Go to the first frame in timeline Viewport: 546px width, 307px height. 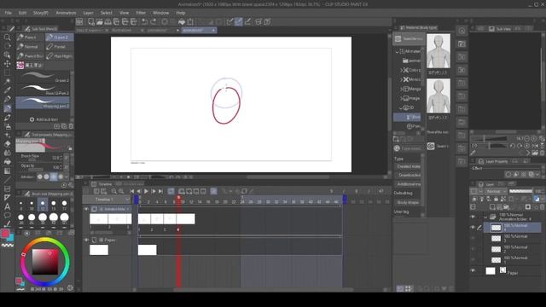point(131,191)
